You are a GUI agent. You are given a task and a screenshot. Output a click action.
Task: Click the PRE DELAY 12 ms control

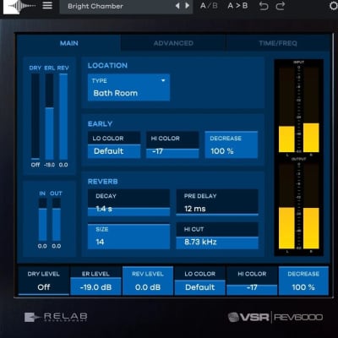click(217, 203)
